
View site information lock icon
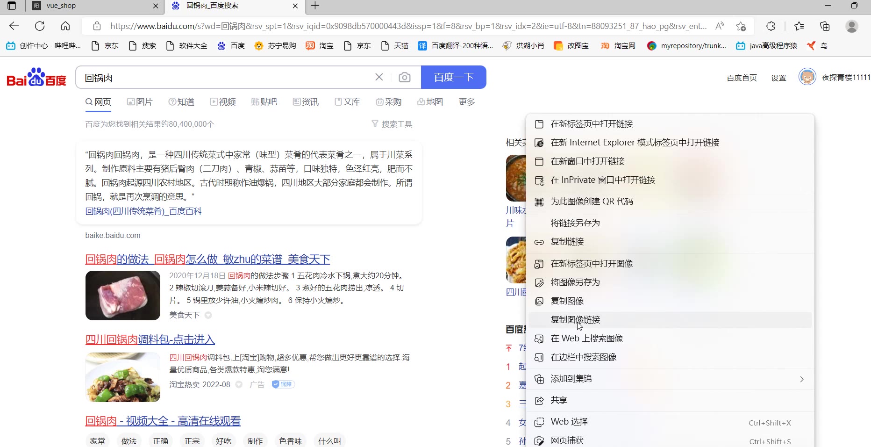tap(97, 26)
